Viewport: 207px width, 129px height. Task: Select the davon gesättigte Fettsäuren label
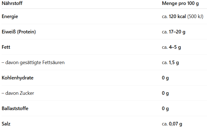(33, 62)
